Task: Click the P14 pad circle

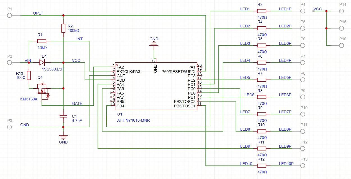Action: tap(341, 11)
